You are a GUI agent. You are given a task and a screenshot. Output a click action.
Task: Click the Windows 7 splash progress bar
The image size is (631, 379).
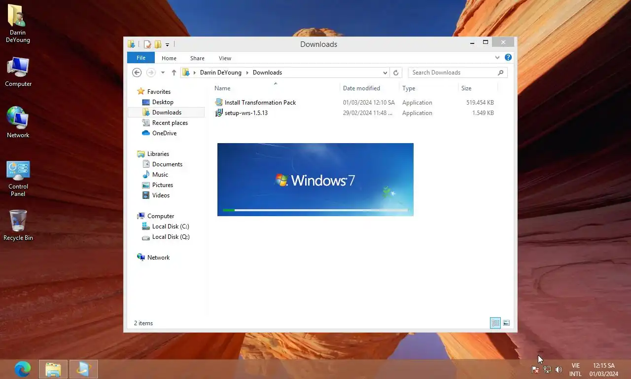[315, 210]
